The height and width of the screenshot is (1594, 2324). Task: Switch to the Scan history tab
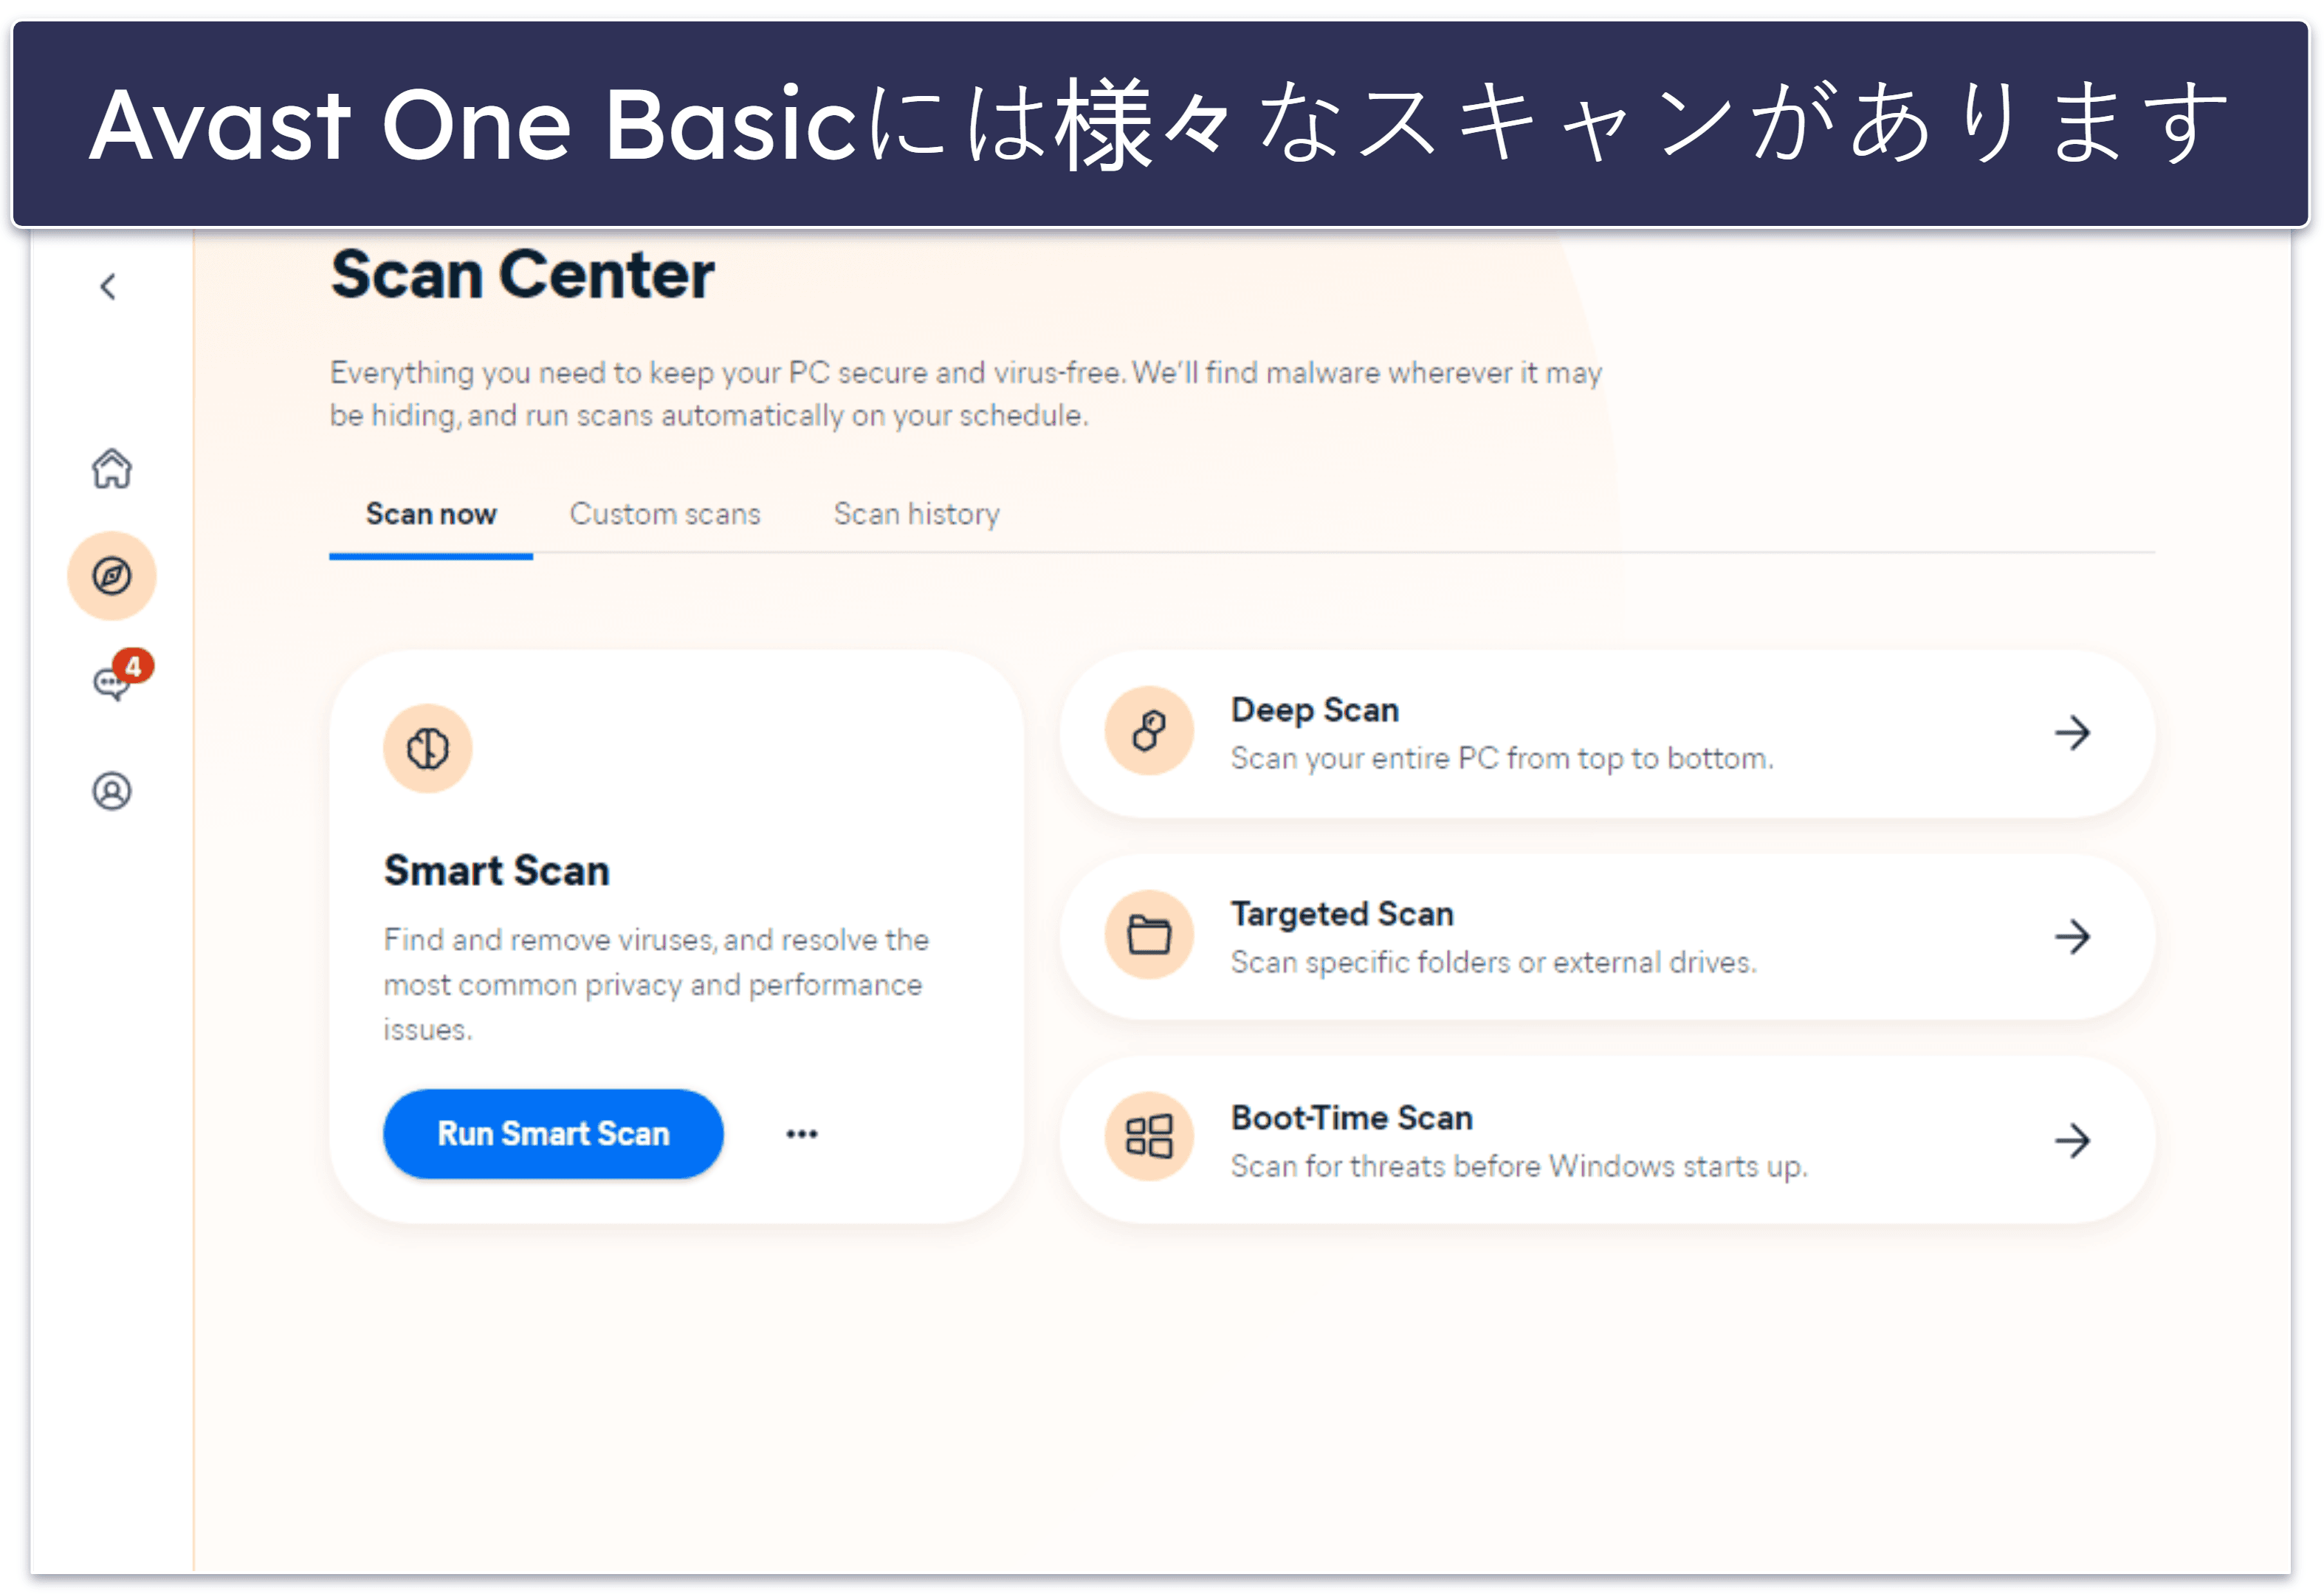(x=917, y=514)
